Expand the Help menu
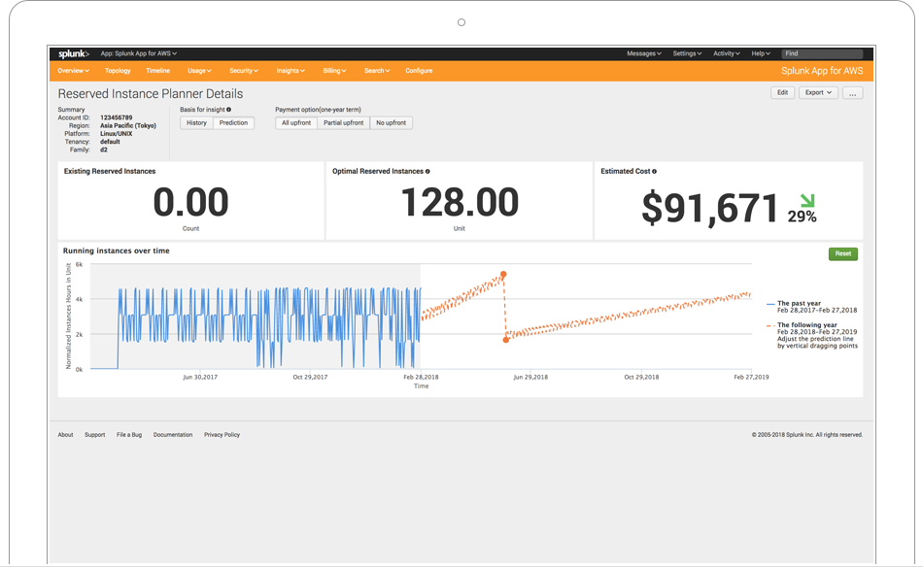Screen dimensions: 923x567 click(x=761, y=53)
